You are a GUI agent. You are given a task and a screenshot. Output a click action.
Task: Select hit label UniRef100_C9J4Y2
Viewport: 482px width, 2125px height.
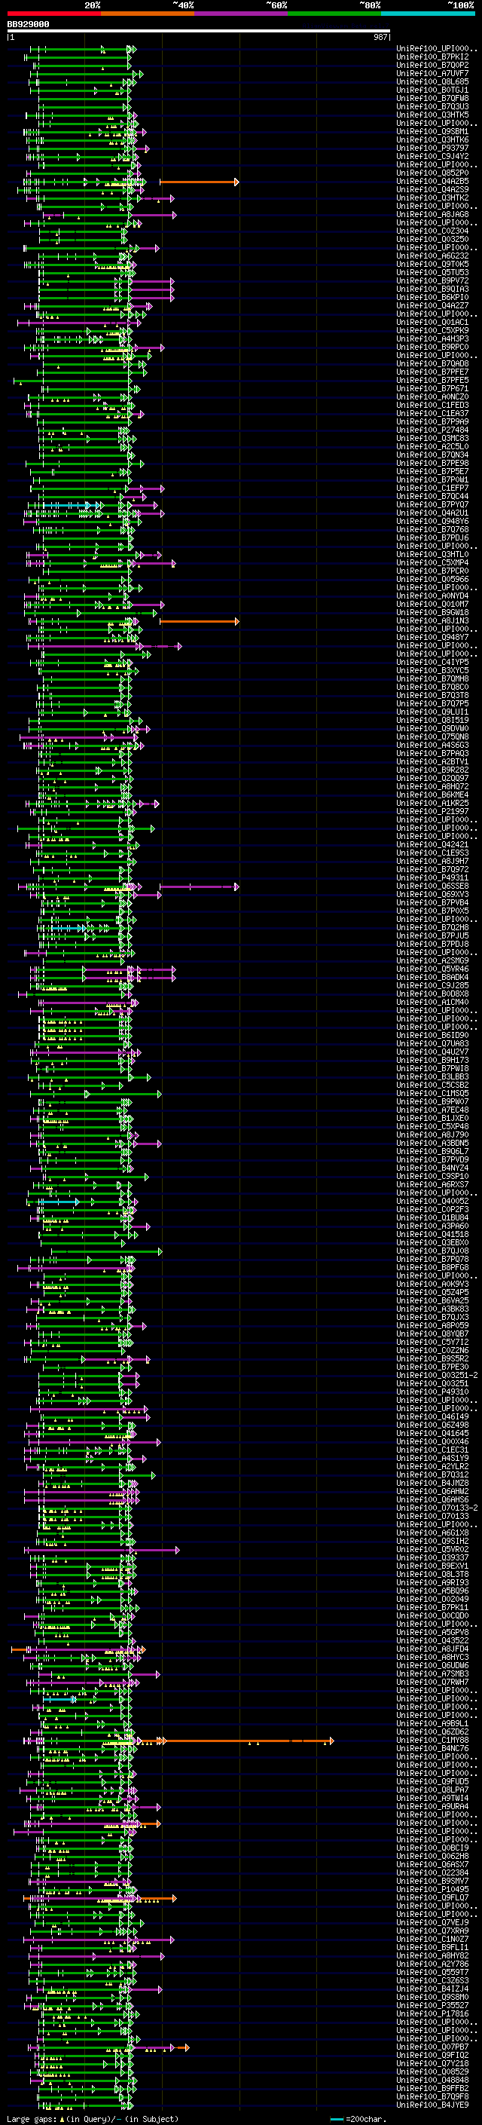coord(432,157)
